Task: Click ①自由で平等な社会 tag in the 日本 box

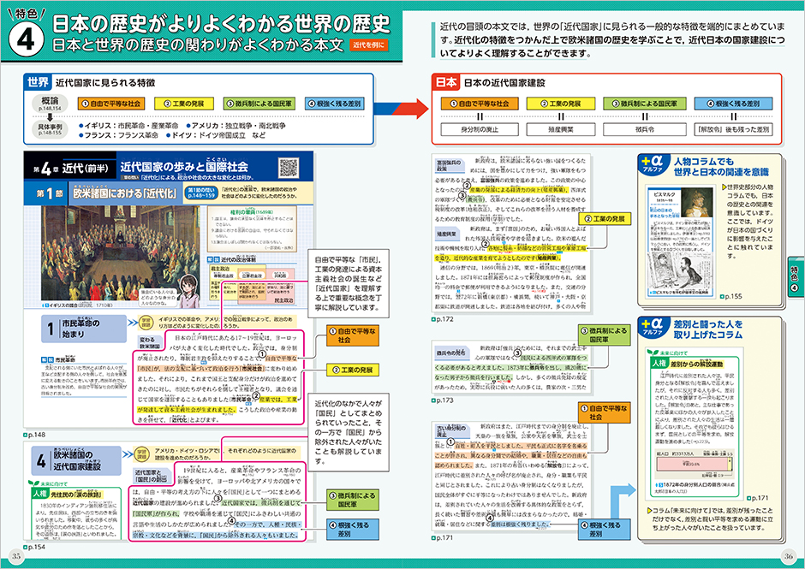Action: pyautogui.click(x=480, y=104)
